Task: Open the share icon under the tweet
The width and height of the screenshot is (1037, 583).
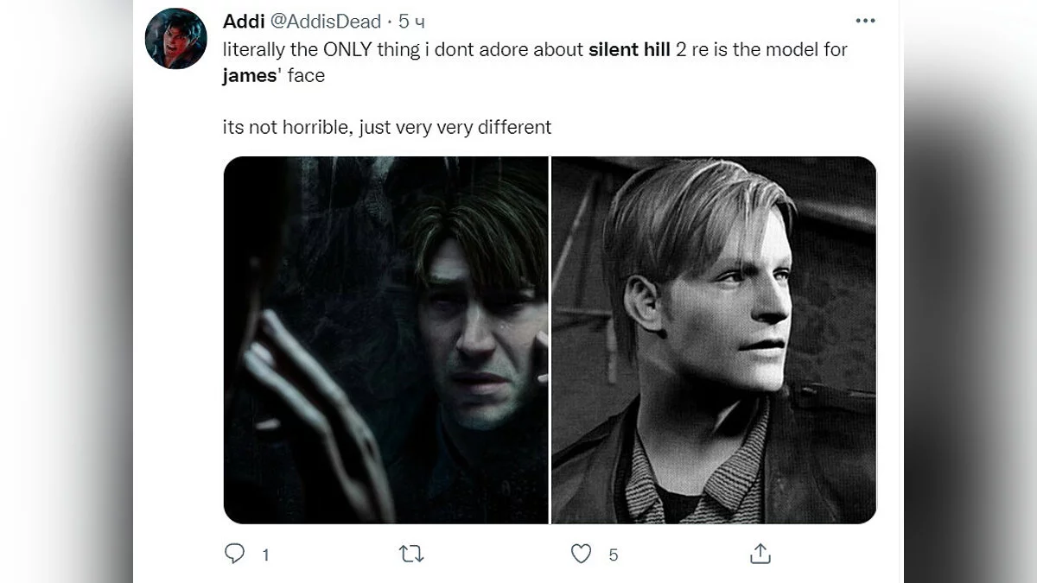Action: tap(760, 554)
